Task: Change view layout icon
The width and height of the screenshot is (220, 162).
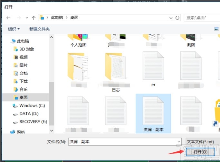Action: point(216,29)
